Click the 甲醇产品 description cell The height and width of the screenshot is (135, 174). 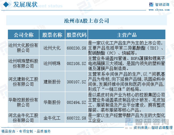pos(127,118)
